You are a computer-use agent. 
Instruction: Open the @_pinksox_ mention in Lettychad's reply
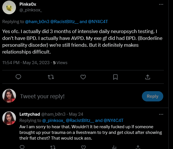coord(53,121)
